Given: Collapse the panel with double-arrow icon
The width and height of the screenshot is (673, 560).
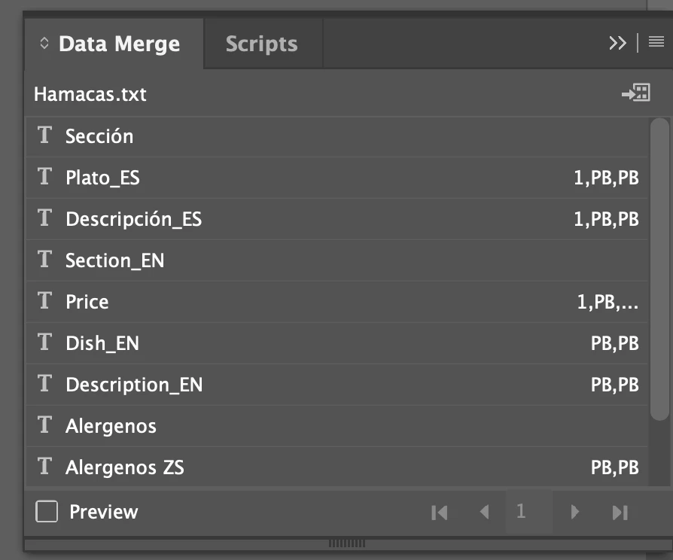Looking at the screenshot, I should click(x=617, y=42).
